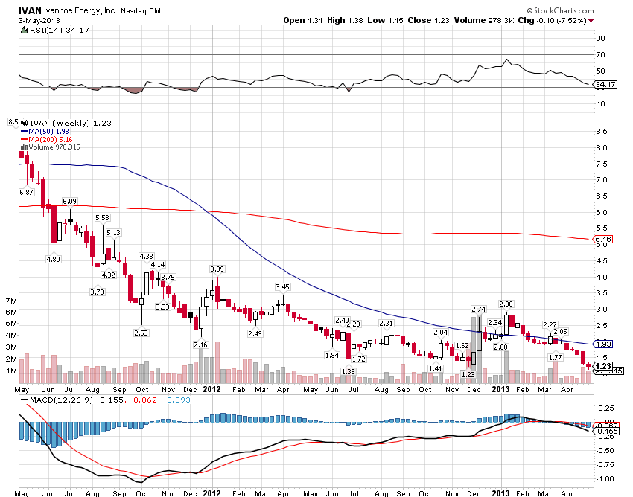The height and width of the screenshot is (497, 633).
Task: Click the MACD(12,26,9) legend label
Action: pos(61,400)
